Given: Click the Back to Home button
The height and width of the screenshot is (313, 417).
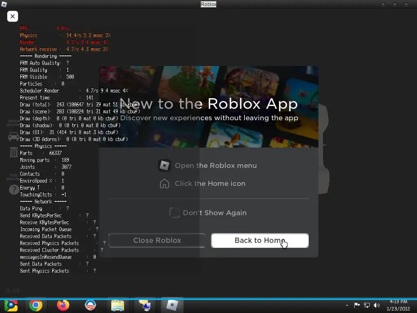Looking at the screenshot, I should [x=260, y=240].
